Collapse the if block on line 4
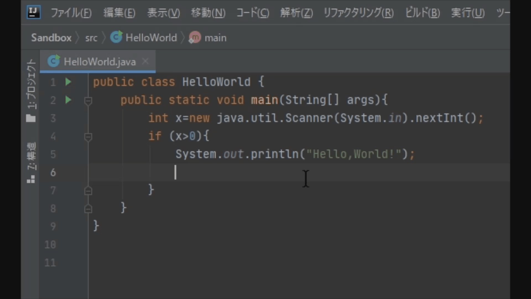The height and width of the screenshot is (299, 531). tap(87, 136)
